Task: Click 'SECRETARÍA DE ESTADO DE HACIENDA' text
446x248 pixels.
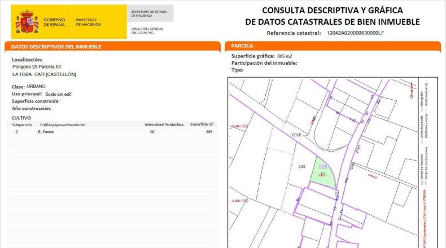Action: click(x=149, y=14)
